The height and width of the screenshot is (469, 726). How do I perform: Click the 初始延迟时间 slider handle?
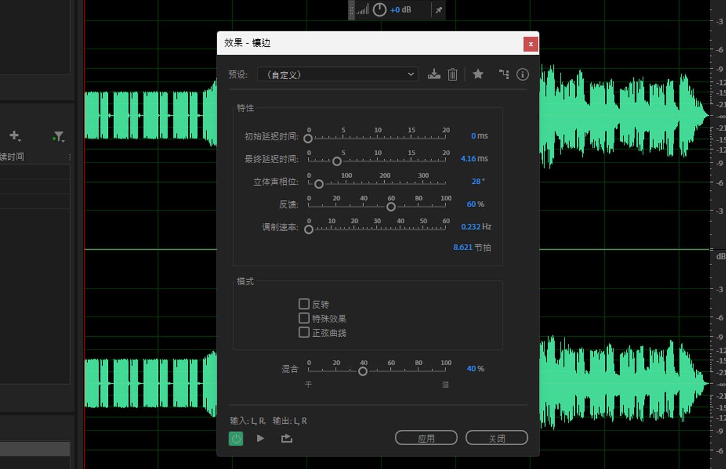pos(308,138)
